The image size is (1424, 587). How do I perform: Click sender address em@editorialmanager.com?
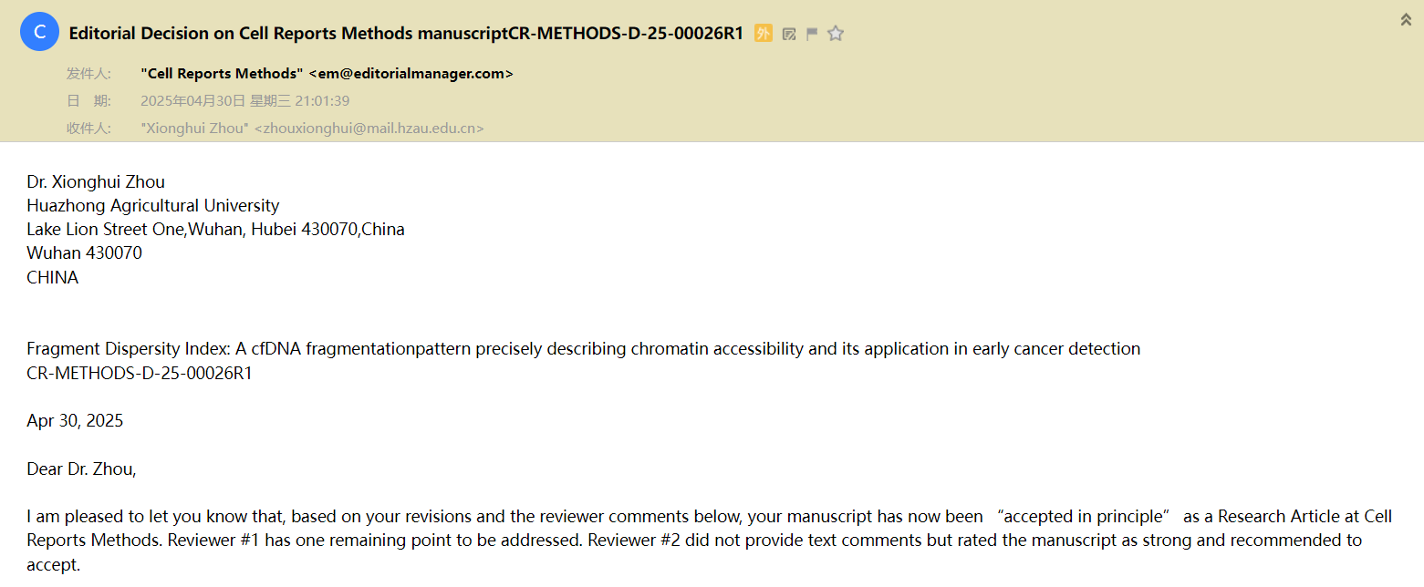(411, 74)
